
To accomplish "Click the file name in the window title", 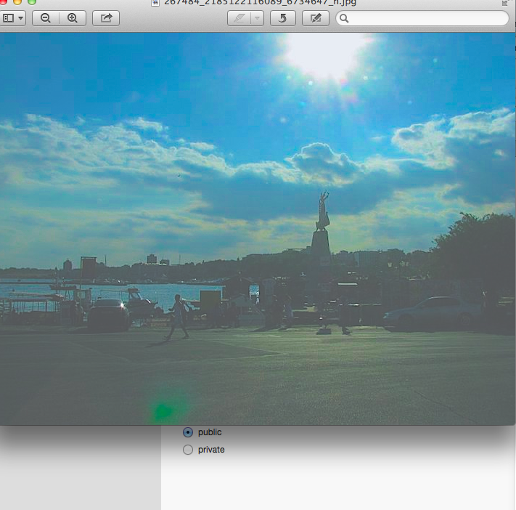I will [x=260, y=2].
